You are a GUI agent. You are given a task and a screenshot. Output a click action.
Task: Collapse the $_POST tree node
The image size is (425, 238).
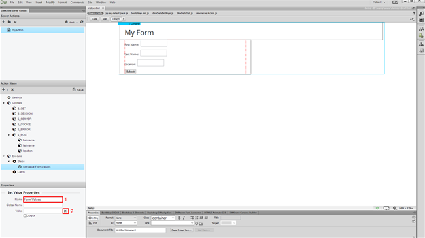[9, 135]
